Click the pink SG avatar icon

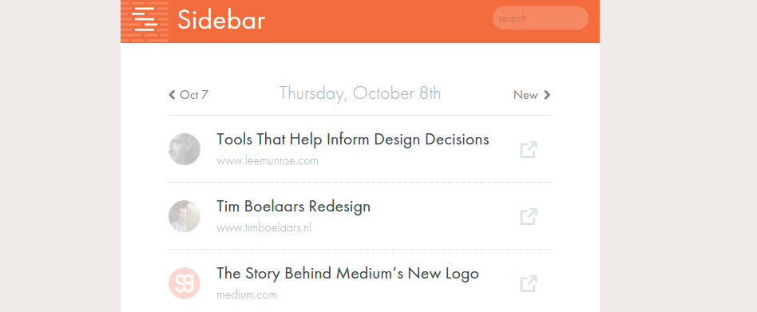pos(184,283)
